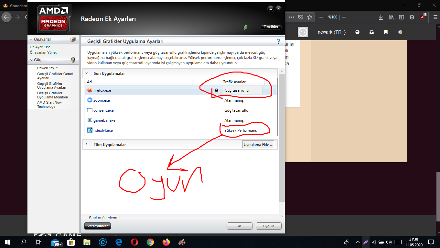
Task: Open the help question mark icon
Action: coord(278,41)
